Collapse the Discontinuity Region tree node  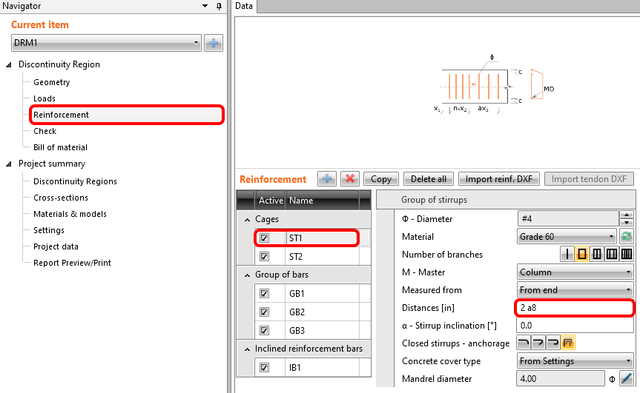click(9, 64)
